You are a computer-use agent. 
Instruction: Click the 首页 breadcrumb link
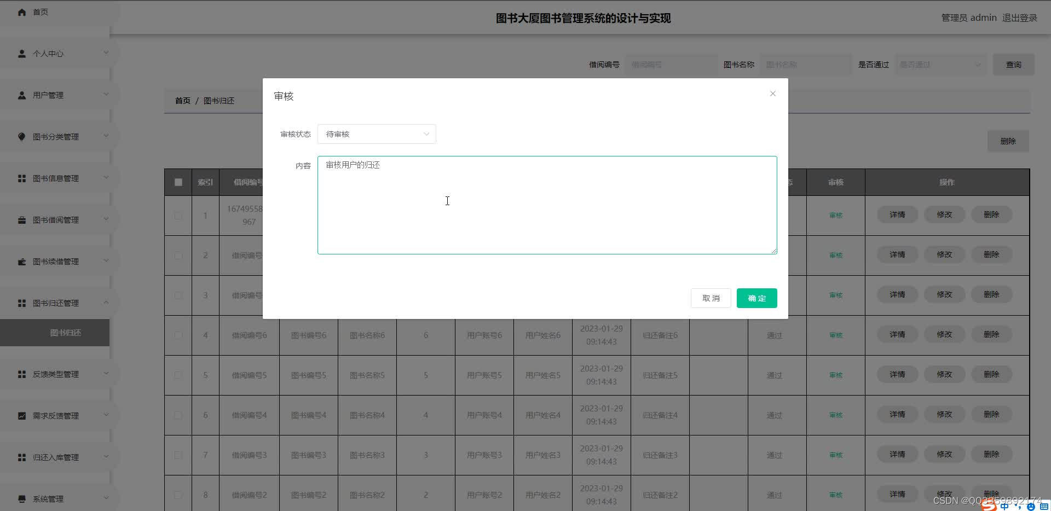tap(183, 101)
